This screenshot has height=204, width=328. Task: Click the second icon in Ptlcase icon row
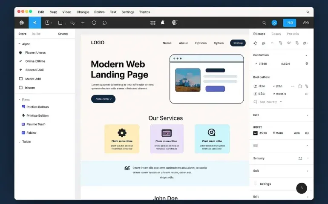264,43
